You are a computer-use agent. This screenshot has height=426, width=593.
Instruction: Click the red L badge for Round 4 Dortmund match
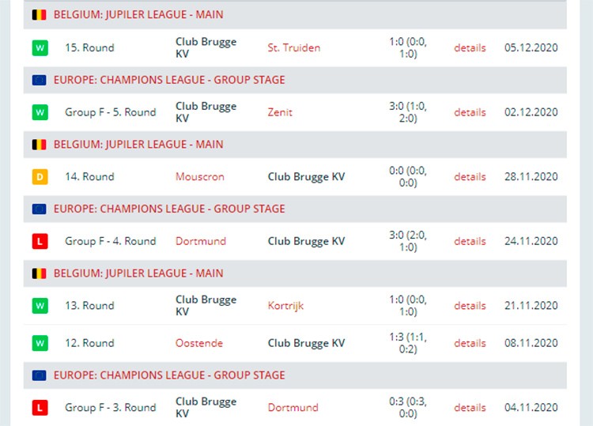tap(40, 241)
